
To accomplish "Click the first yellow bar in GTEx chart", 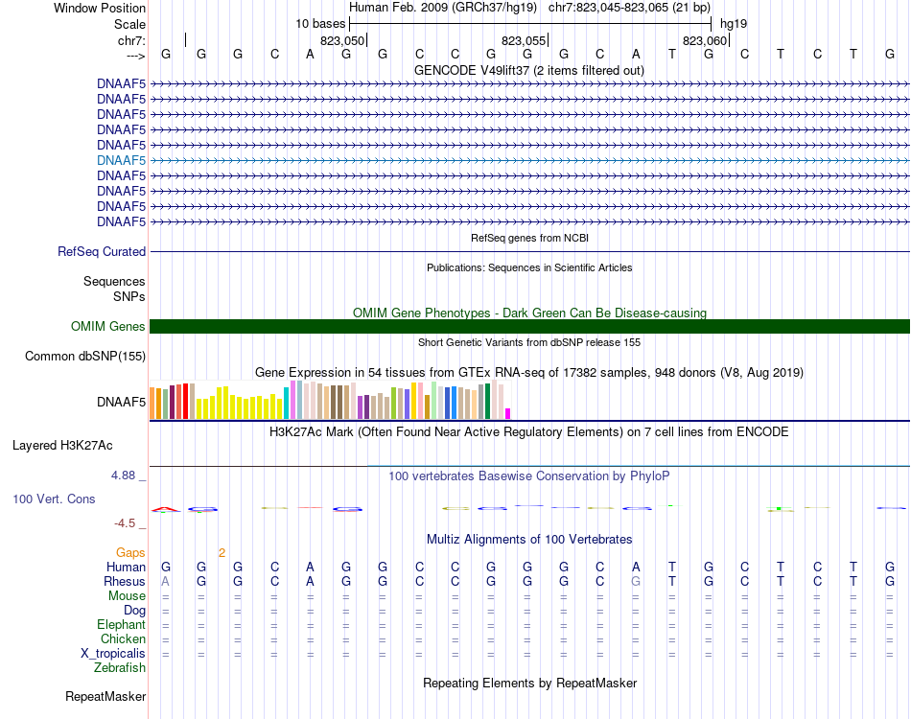I will coord(199,408).
